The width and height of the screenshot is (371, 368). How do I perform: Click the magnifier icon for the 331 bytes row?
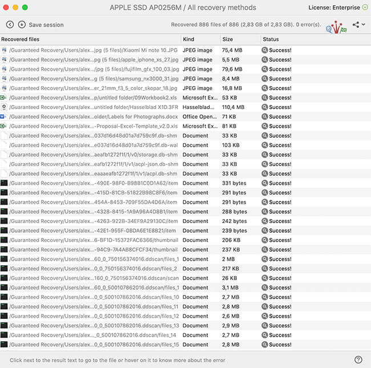tap(264, 183)
